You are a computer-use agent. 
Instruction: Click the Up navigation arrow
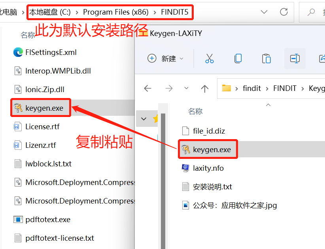pyautogui.click(x=204, y=88)
